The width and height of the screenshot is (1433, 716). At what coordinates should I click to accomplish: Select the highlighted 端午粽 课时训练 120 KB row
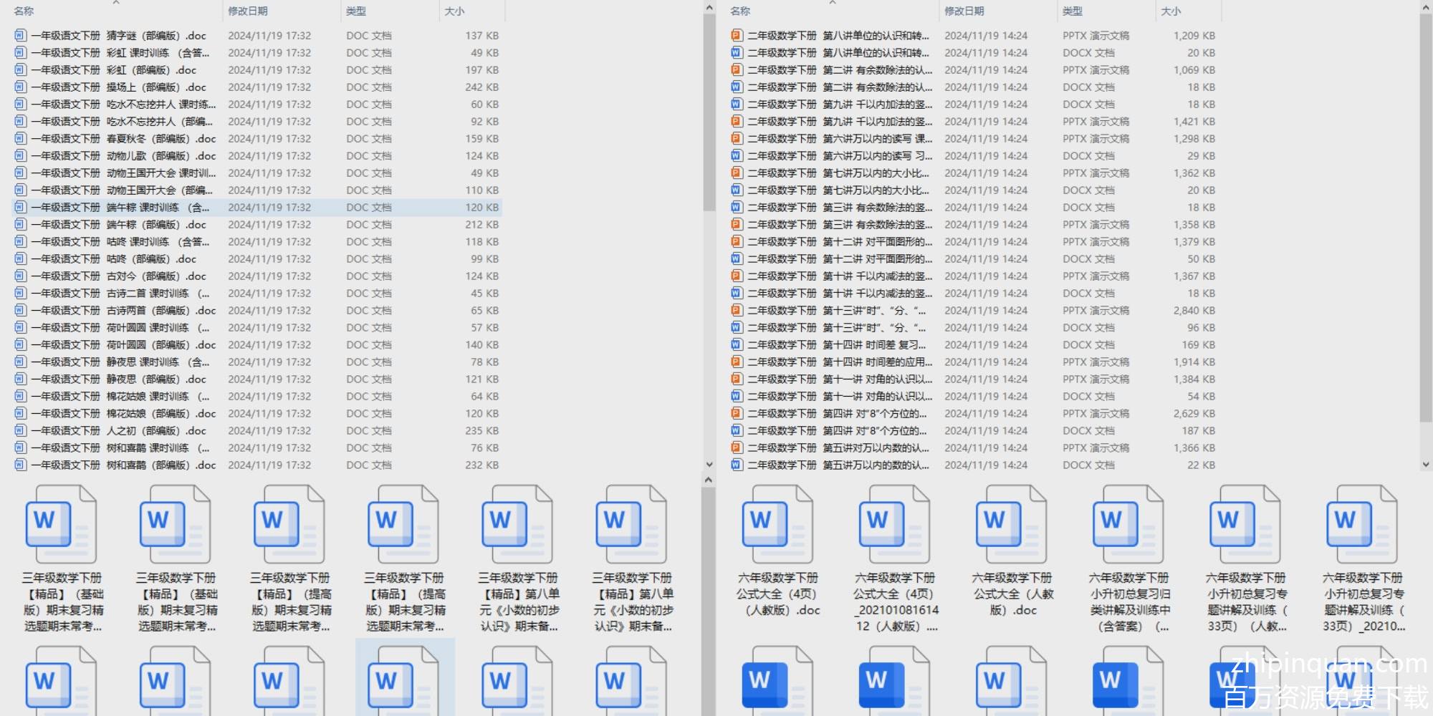[258, 207]
